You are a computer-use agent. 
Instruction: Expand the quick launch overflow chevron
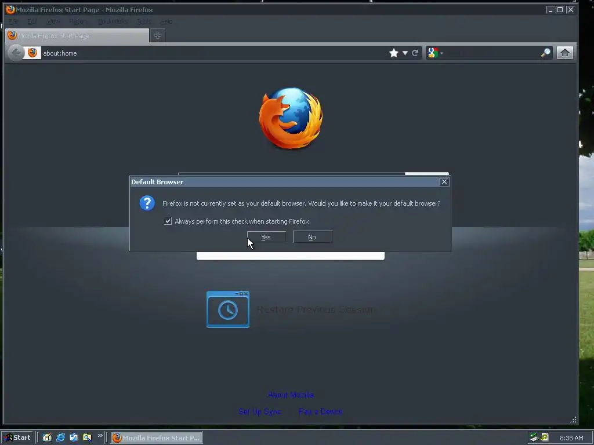pyautogui.click(x=100, y=436)
